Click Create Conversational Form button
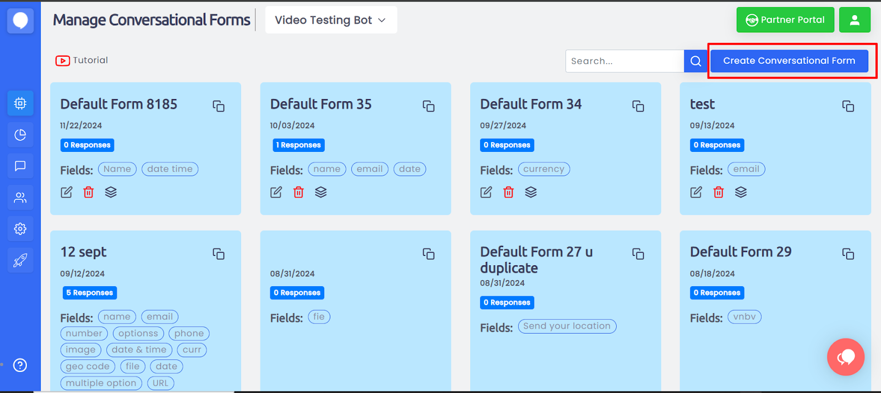The height and width of the screenshot is (393, 881). click(788, 61)
